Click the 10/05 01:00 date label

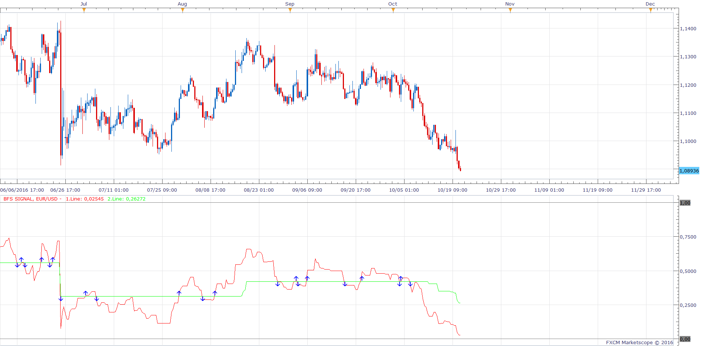[x=404, y=190]
